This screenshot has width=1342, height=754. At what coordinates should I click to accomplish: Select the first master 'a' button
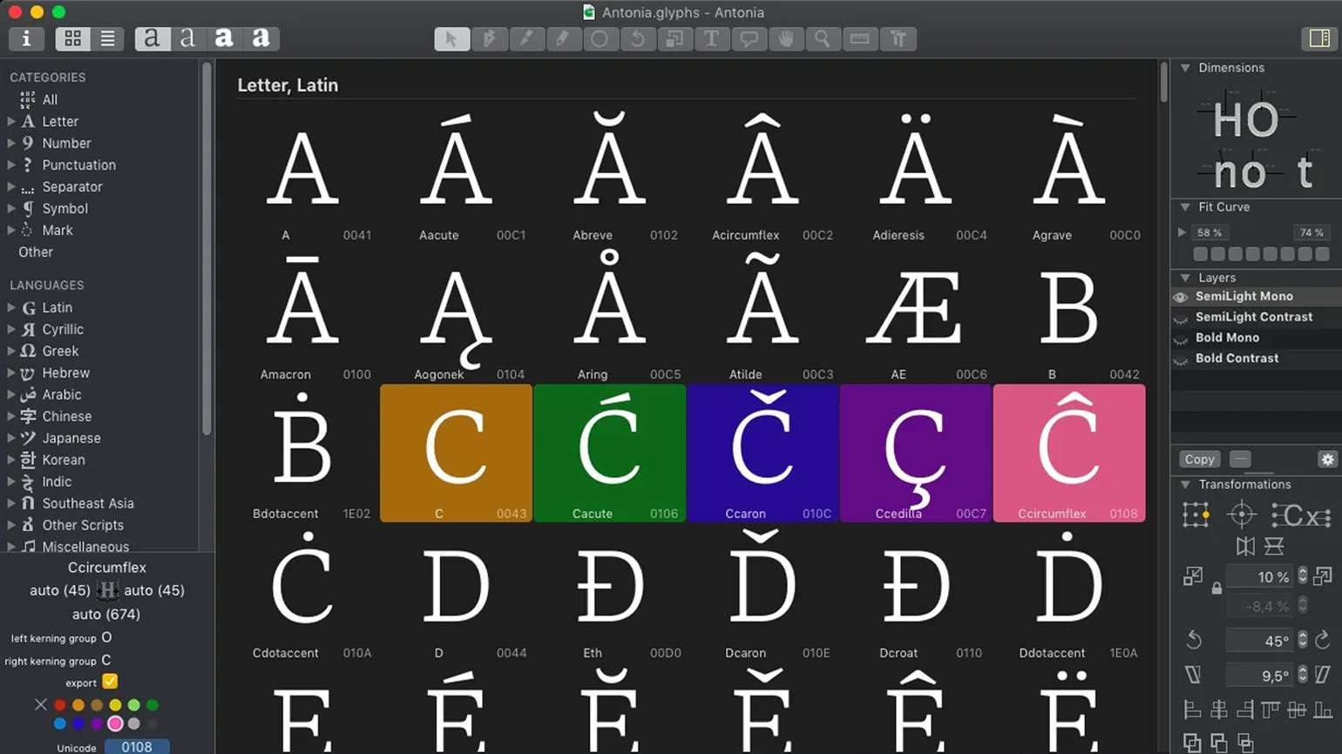pyautogui.click(x=152, y=38)
